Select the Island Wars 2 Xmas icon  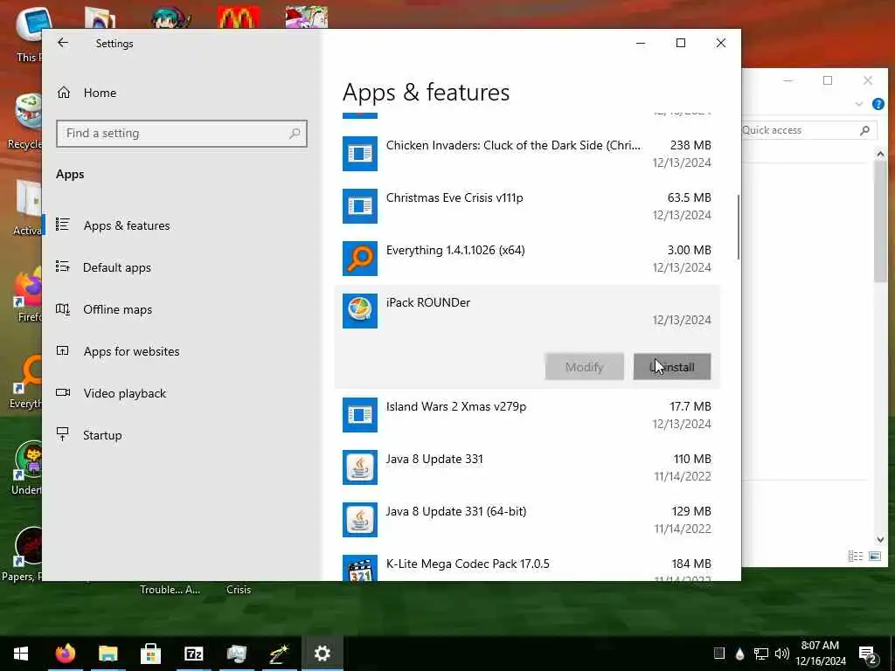pyautogui.click(x=359, y=415)
